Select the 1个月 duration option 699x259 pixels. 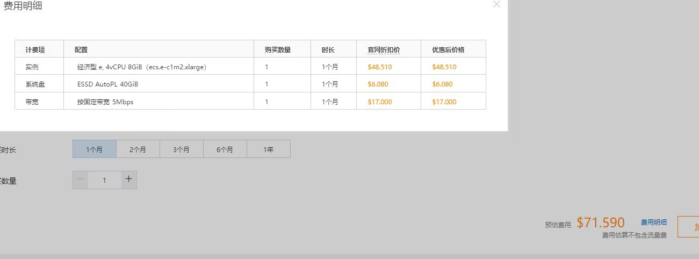pyautogui.click(x=95, y=149)
